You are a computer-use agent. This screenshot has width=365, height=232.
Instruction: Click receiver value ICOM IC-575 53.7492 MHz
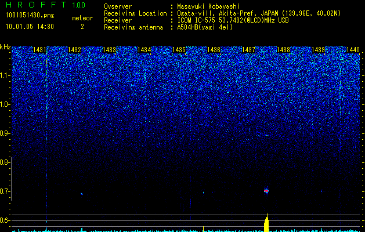pyautogui.click(x=233, y=20)
